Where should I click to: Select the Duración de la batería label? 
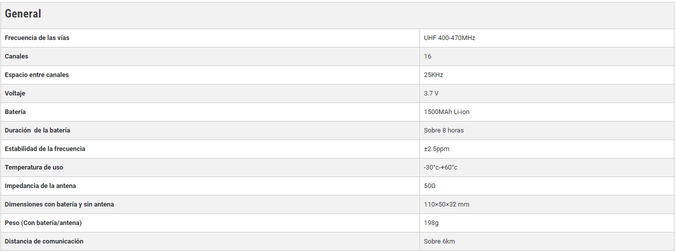[x=37, y=130]
